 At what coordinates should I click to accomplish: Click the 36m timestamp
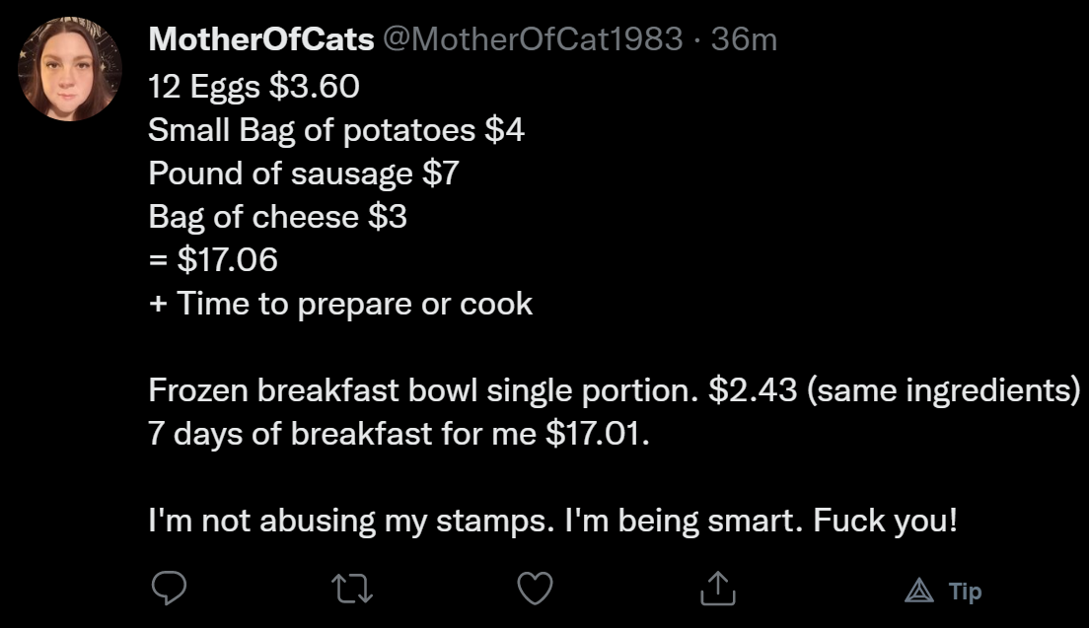tap(744, 38)
